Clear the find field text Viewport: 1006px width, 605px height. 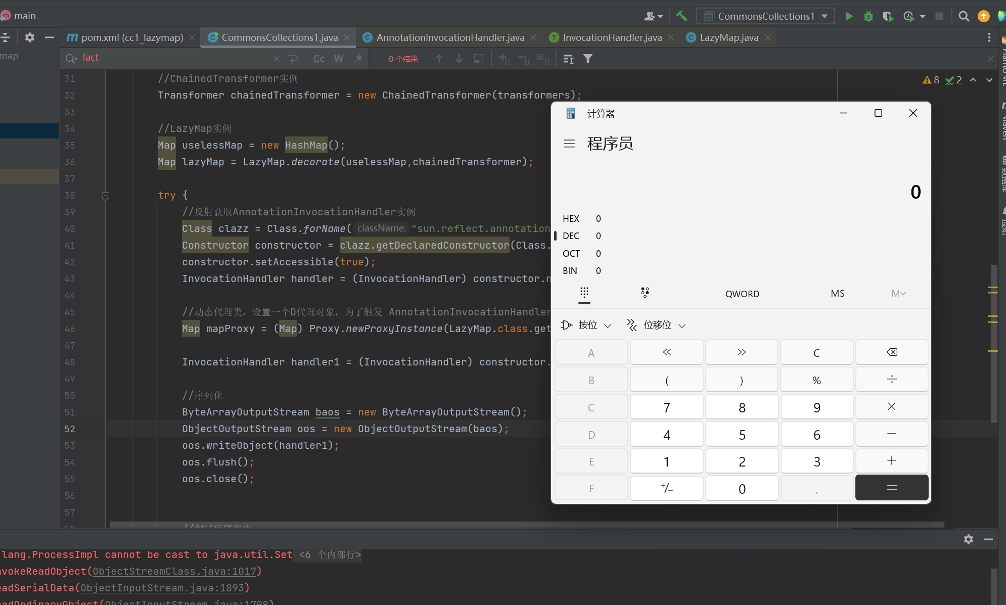point(276,59)
